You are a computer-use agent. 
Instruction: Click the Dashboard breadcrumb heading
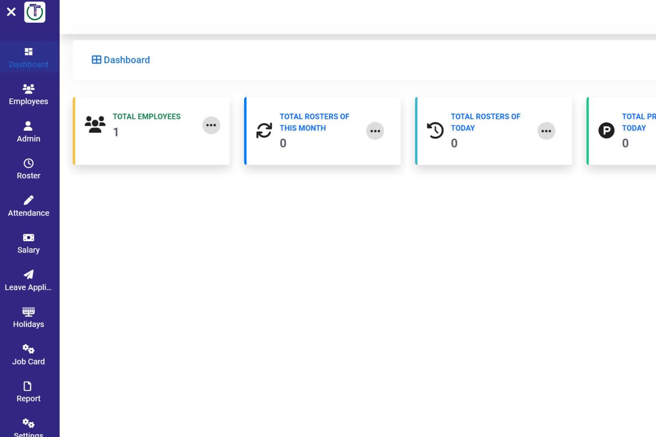[x=127, y=60]
